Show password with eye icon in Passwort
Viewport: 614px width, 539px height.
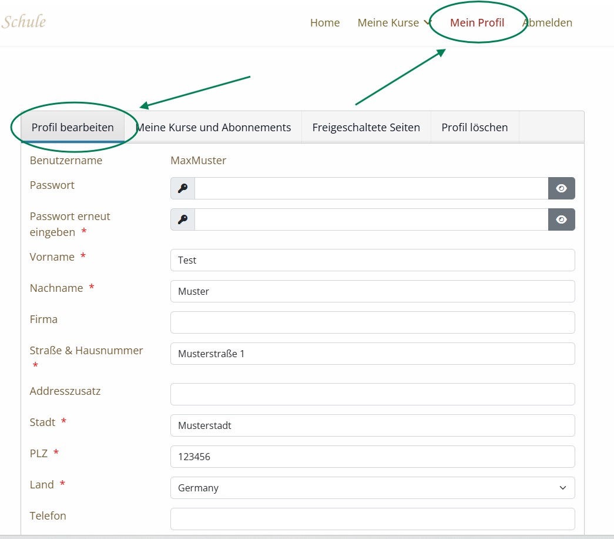click(561, 188)
